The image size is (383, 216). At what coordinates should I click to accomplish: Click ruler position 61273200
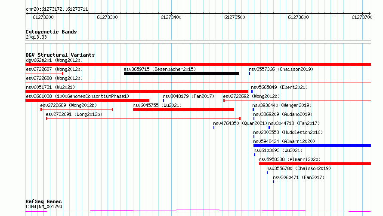point(43,17)
